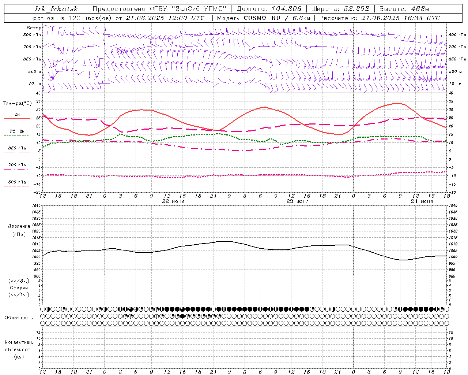The width and height of the screenshot is (468, 375).
Task: Click the 23 июня date label
Action: 297,201
